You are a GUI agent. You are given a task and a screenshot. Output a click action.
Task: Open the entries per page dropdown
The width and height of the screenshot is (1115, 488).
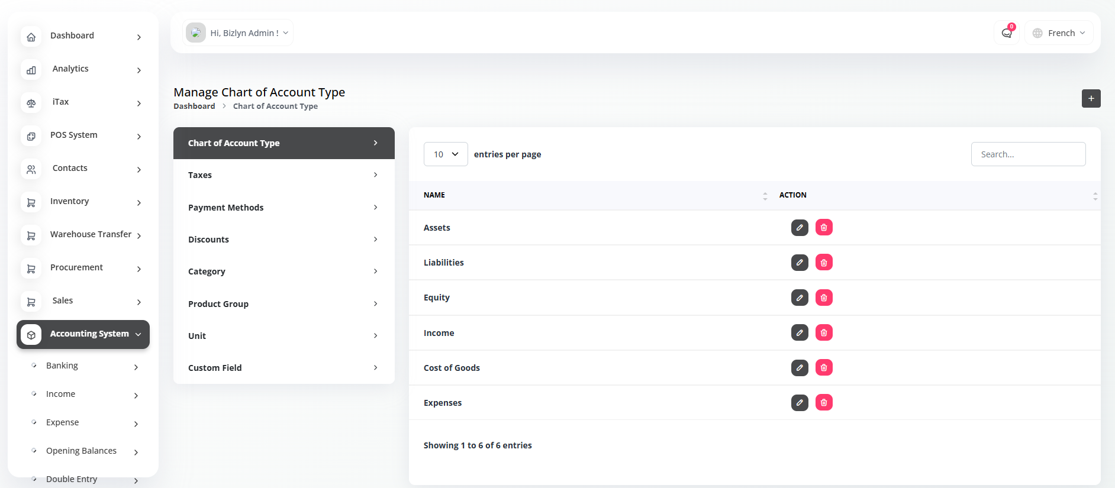tap(446, 154)
